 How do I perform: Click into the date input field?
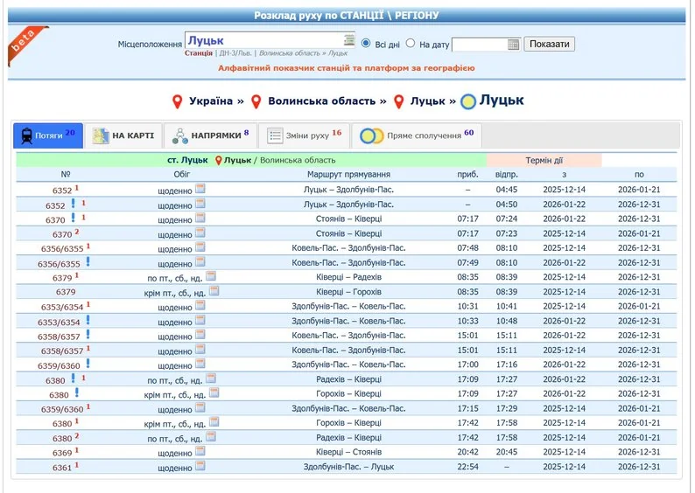click(x=478, y=45)
